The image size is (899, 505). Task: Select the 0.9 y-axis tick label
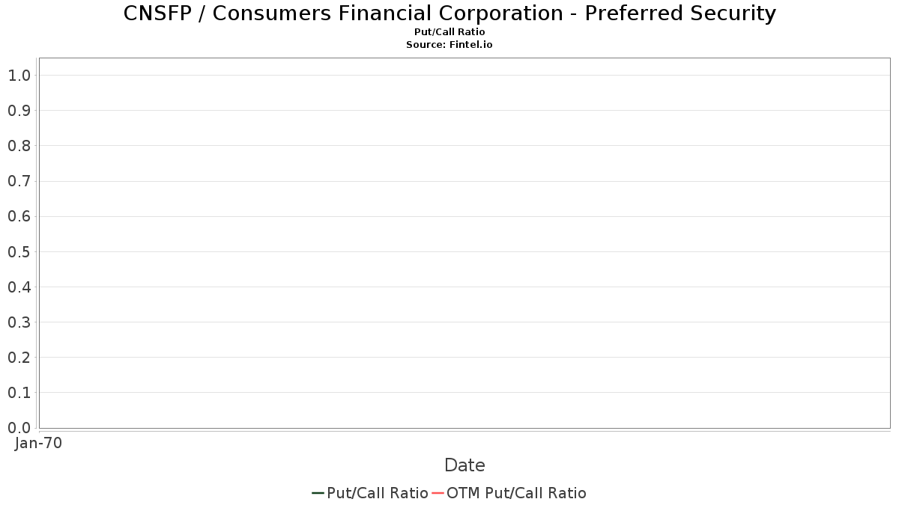(x=19, y=111)
